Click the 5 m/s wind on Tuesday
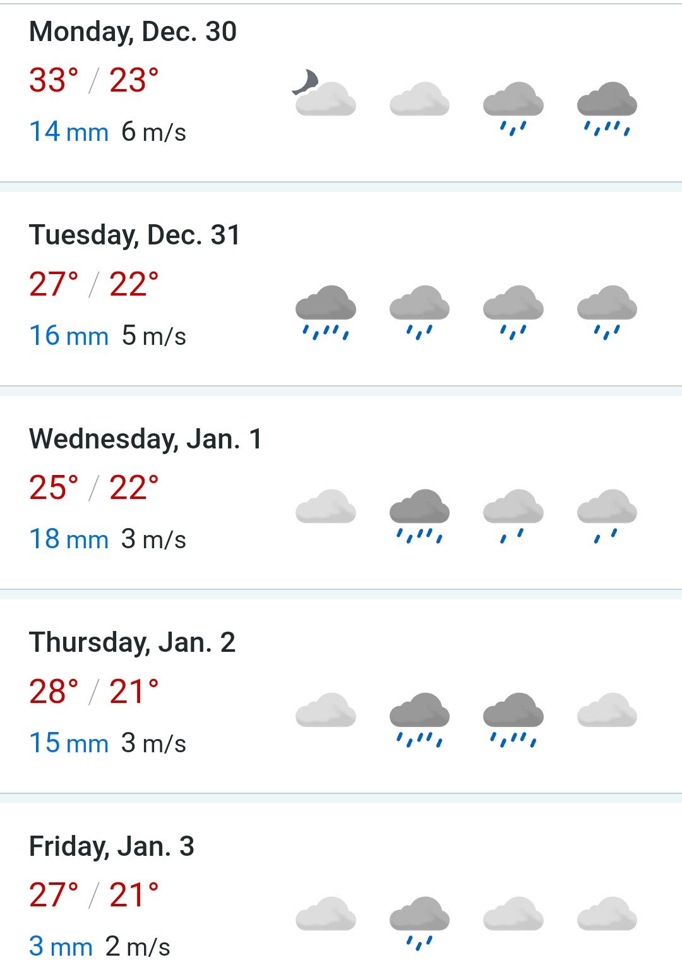 (x=154, y=336)
